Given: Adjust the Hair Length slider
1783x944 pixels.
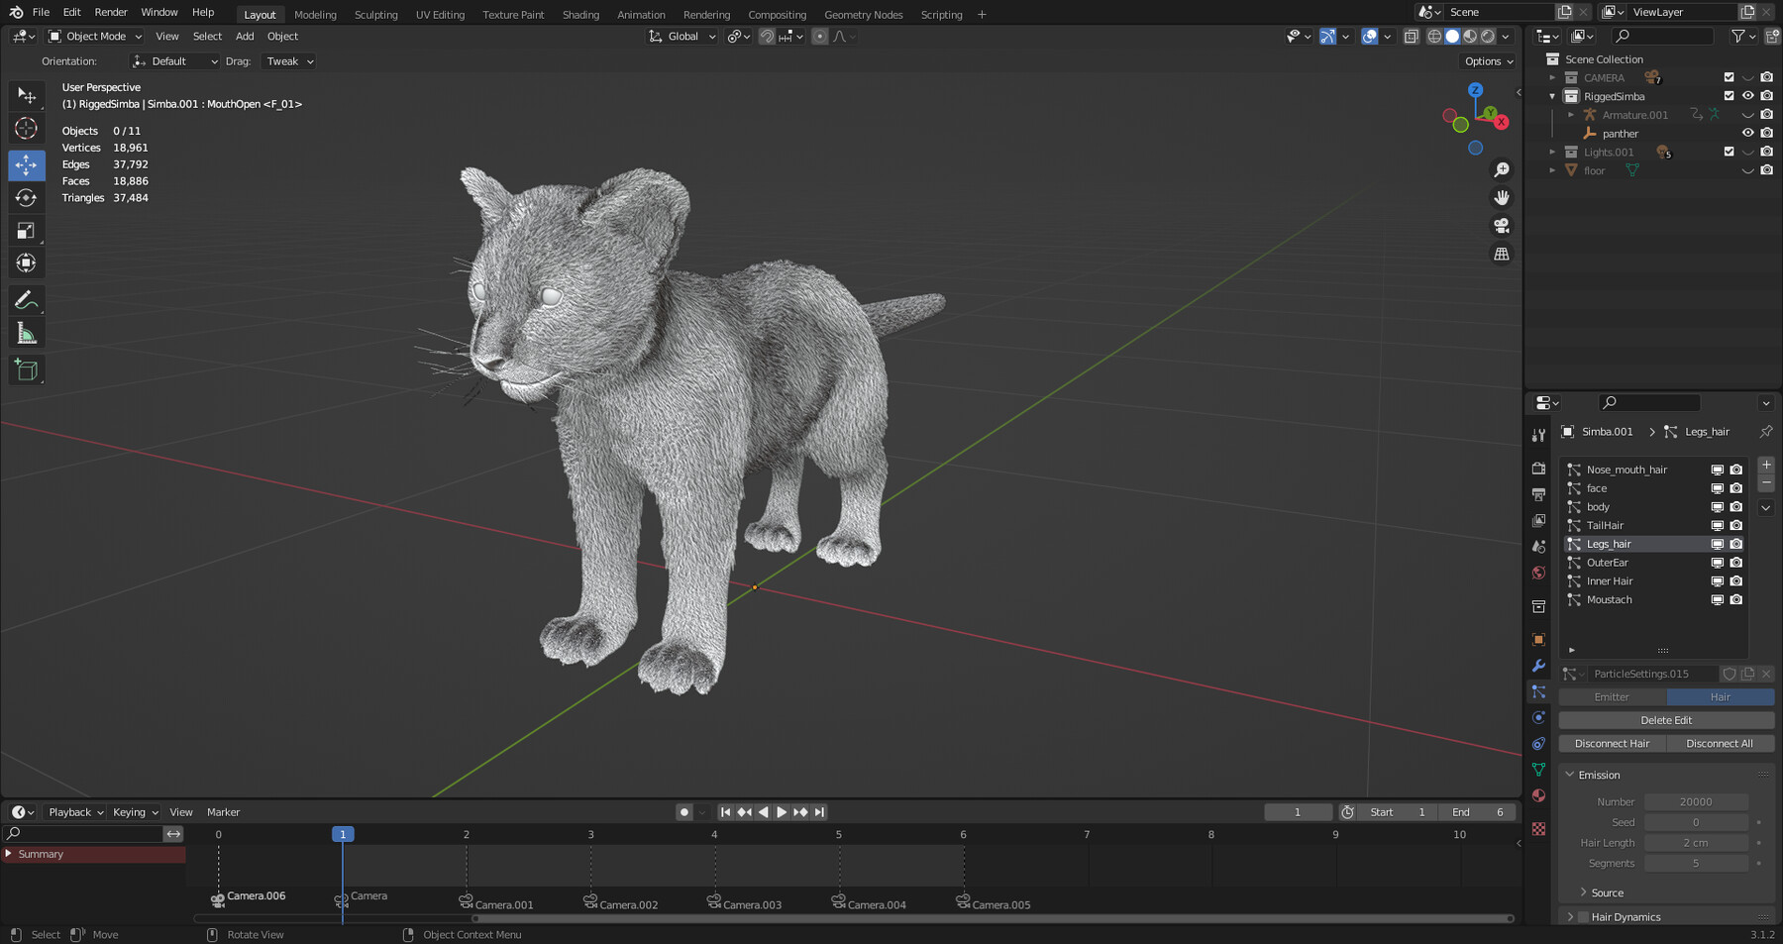Looking at the screenshot, I should 1697,842.
